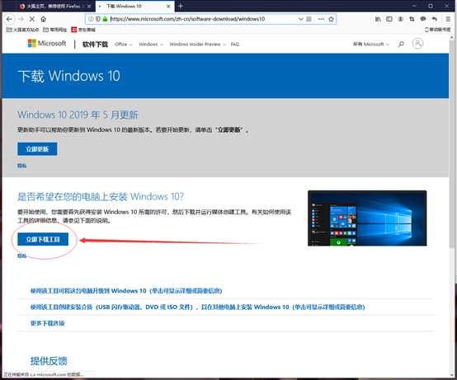Expand the Windows Insider Preview menu
This screenshot has width=457, height=380.
click(x=198, y=45)
